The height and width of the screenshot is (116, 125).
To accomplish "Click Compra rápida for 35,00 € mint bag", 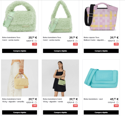I will (19, 51).
